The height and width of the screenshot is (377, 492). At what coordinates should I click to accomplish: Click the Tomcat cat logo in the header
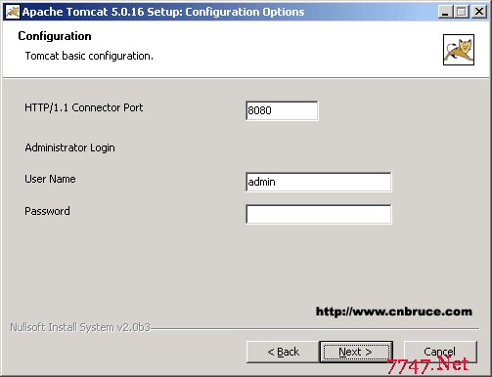tap(459, 50)
